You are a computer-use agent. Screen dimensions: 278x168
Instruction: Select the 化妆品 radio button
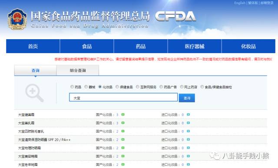tap(100, 87)
